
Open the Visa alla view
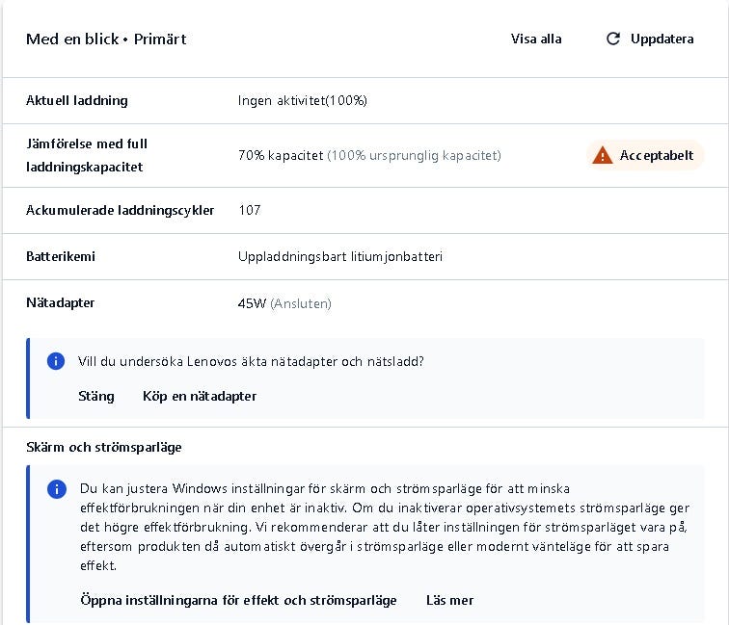coord(536,39)
